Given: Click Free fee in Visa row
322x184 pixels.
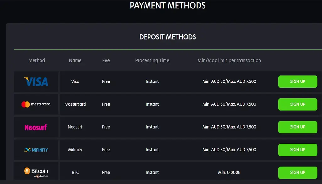Looking at the screenshot, I should tap(106, 81).
